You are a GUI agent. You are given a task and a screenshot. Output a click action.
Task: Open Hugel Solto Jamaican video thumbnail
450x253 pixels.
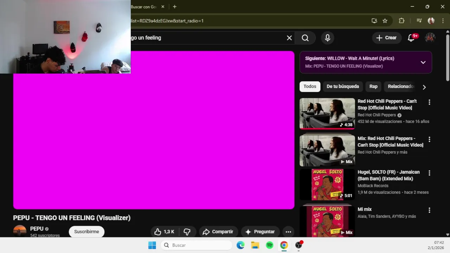click(327, 185)
